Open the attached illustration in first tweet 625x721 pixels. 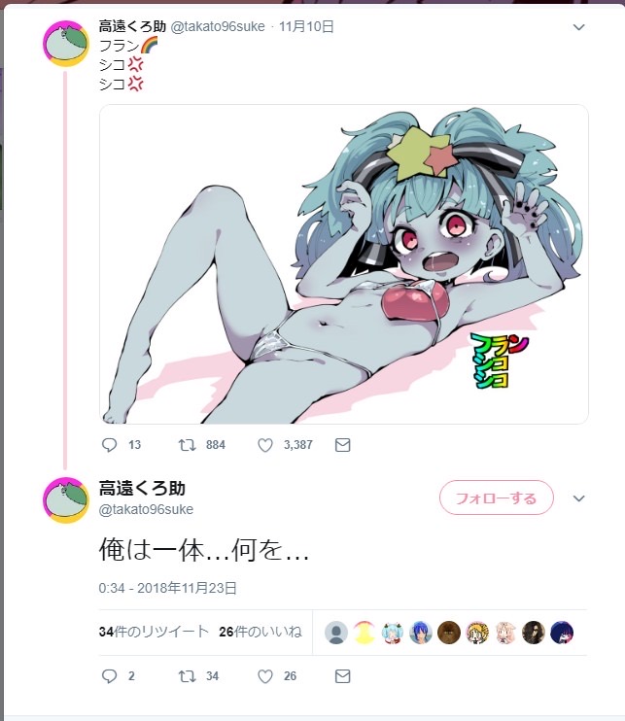click(x=344, y=264)
